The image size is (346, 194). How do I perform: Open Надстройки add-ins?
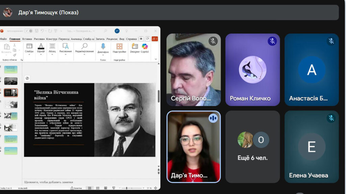119,48
